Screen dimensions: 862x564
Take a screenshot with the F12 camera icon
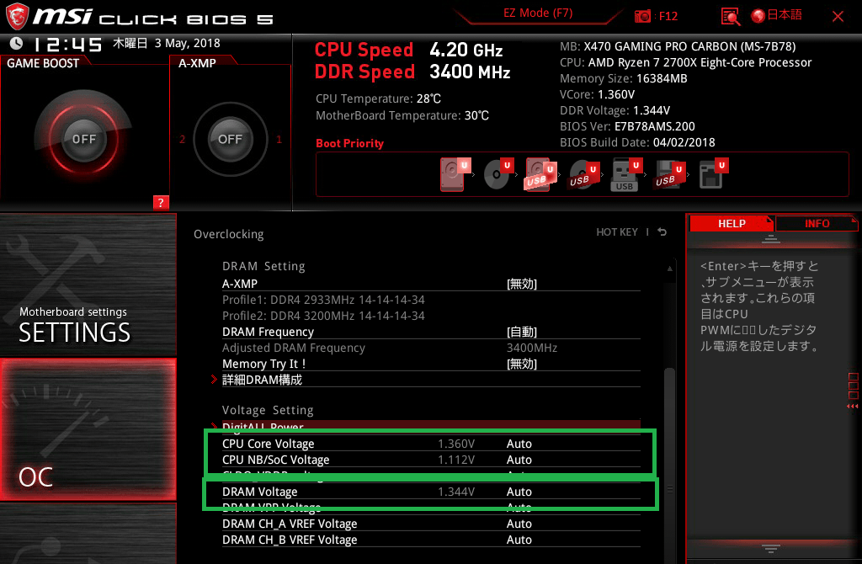click(642, 17)
